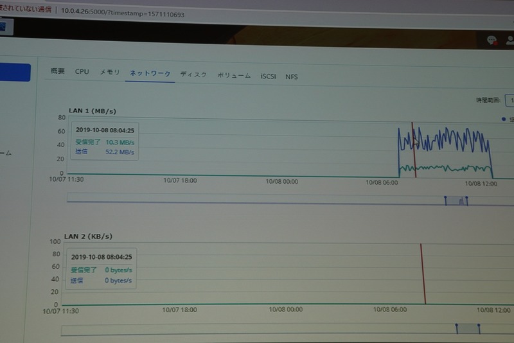Switch to the CPU tab

pyautogui.click(x=82, y=71)
